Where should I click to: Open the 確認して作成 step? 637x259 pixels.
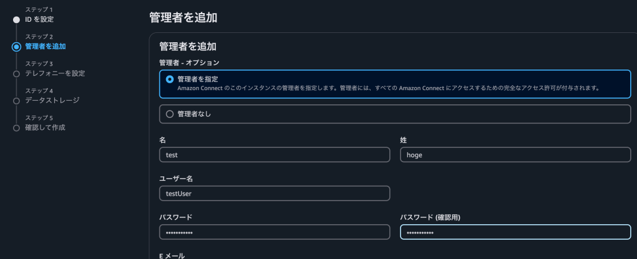pos(45,128)
